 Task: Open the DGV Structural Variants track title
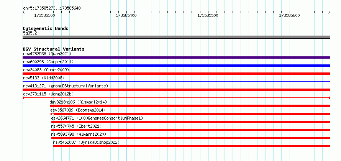(x=54, y=49)
